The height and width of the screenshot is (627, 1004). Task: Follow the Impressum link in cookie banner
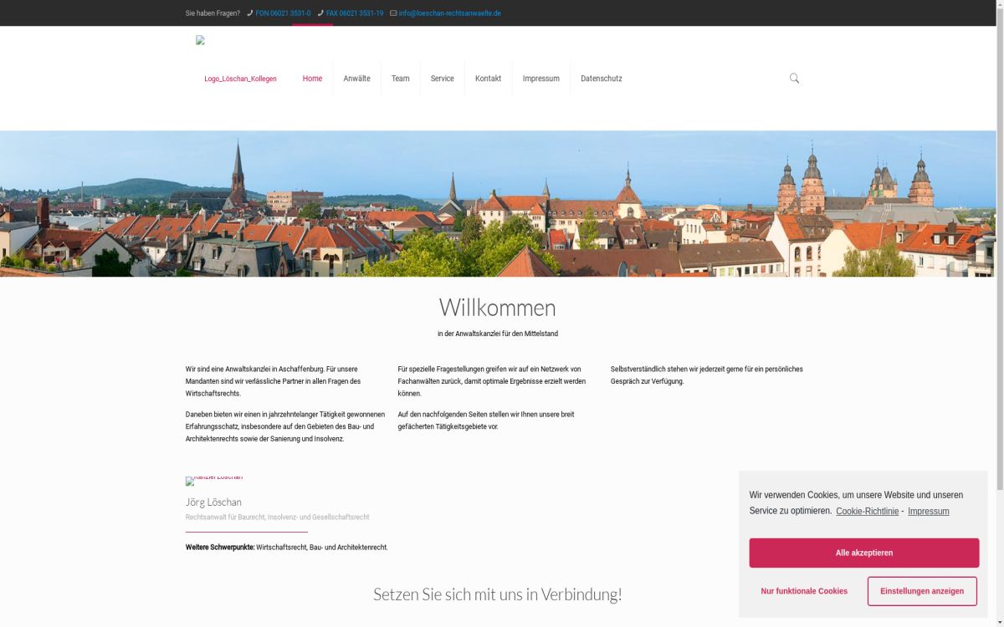click(x=928, y=511)
